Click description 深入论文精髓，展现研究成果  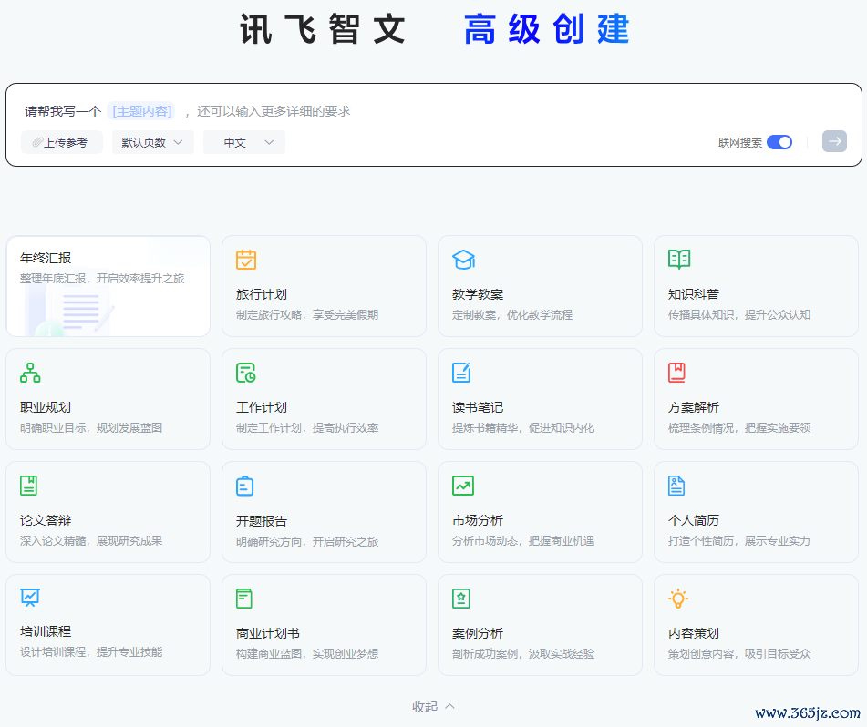point(91,540)
